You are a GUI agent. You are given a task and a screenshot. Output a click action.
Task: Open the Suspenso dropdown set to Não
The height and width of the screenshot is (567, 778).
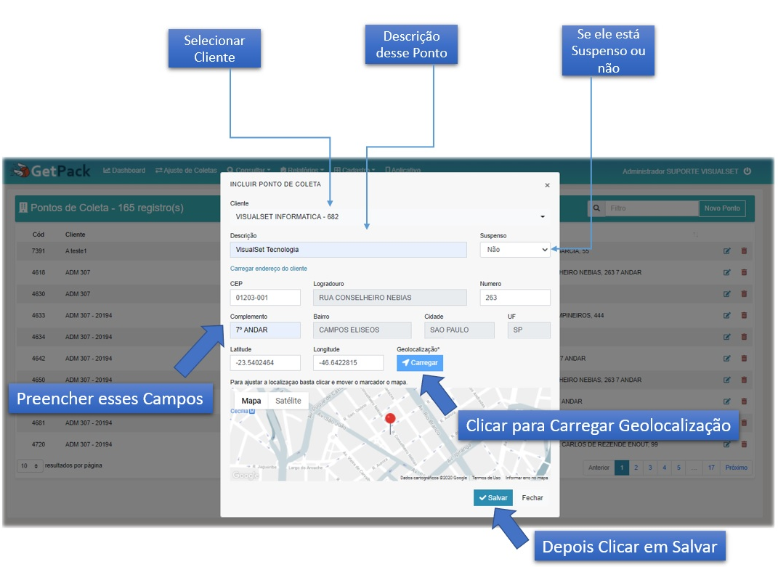tap(515, 250)
